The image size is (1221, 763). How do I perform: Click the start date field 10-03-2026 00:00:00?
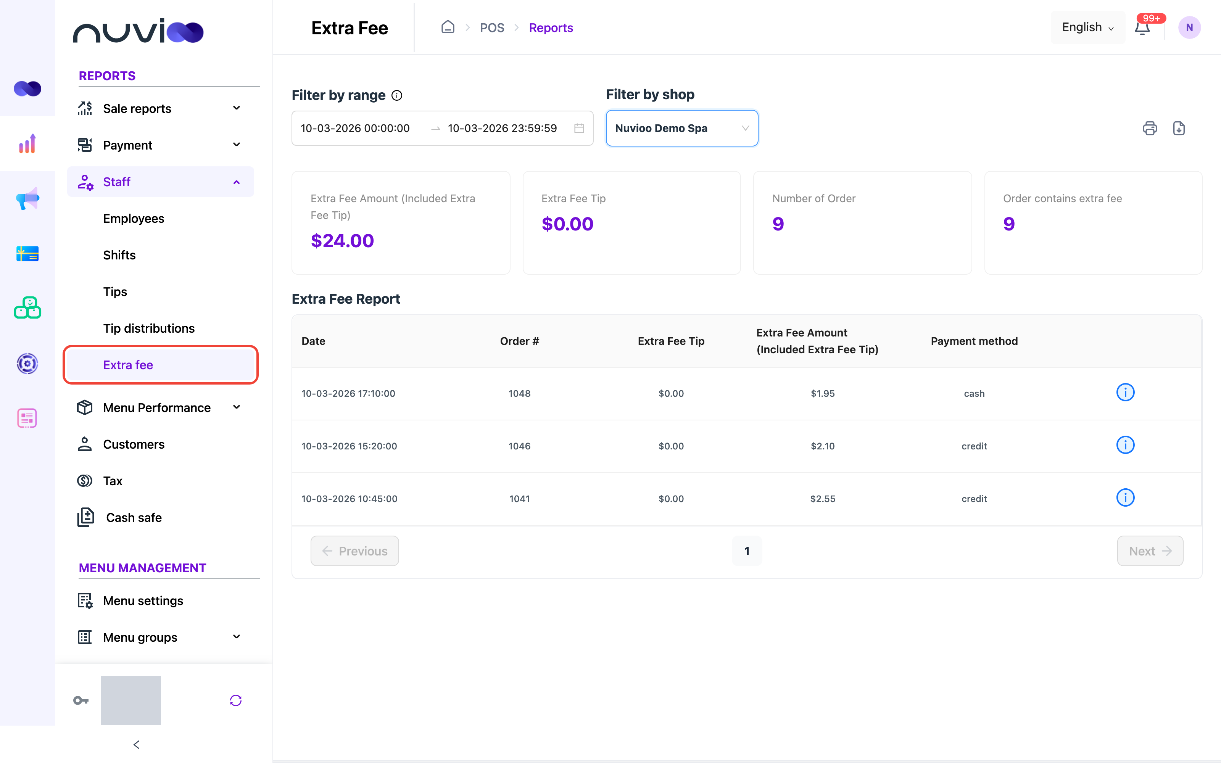pos(355,128)
